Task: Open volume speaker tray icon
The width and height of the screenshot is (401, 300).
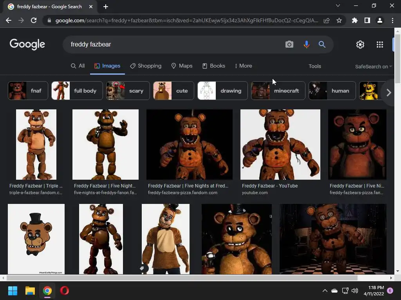Action: [x=355, y=291]
